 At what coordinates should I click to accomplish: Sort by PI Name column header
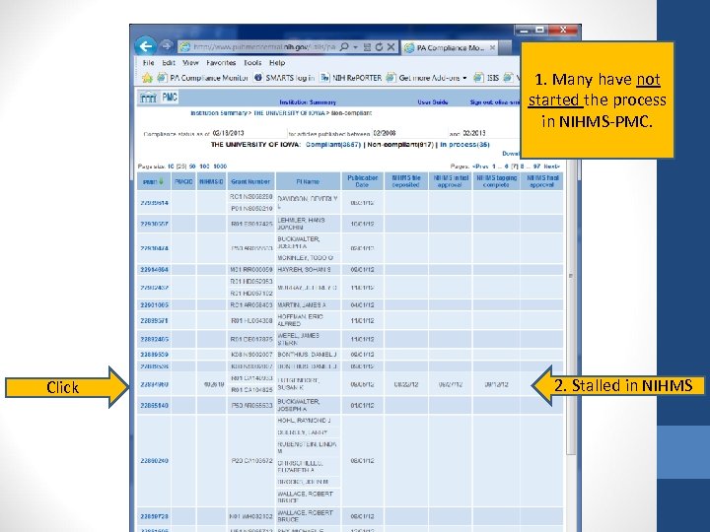coord(308,181)
